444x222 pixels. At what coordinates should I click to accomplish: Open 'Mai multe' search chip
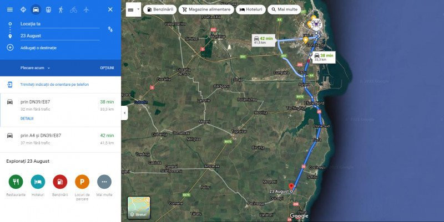coord(284,9)
